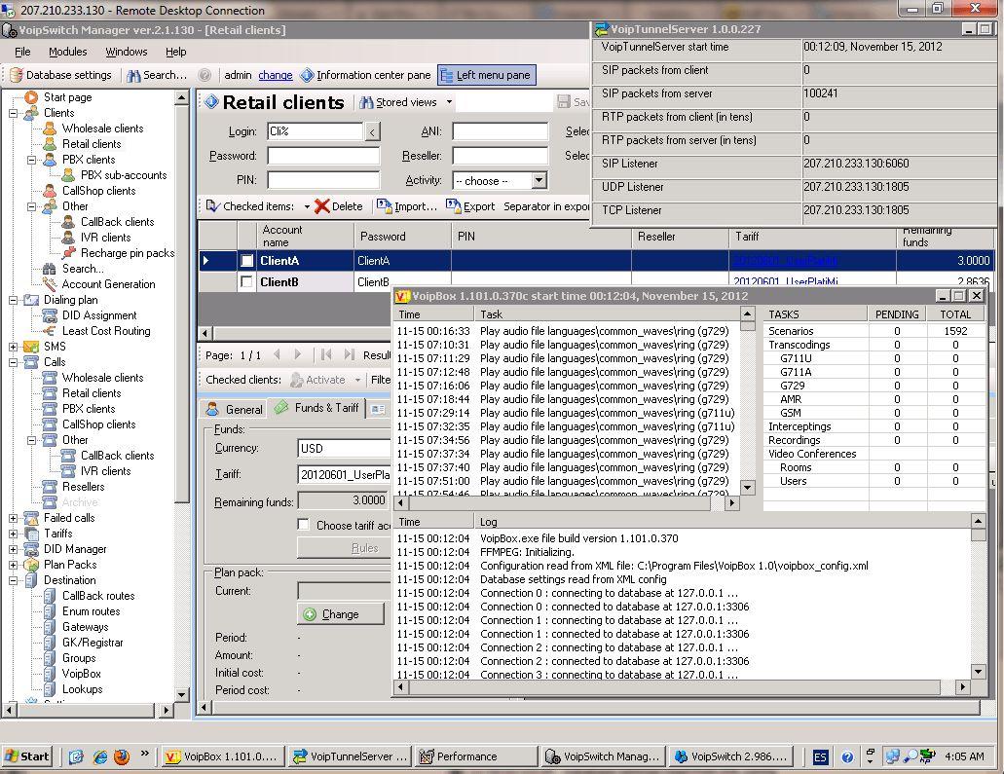Open CallShop clients under Clients

(98, 191)
